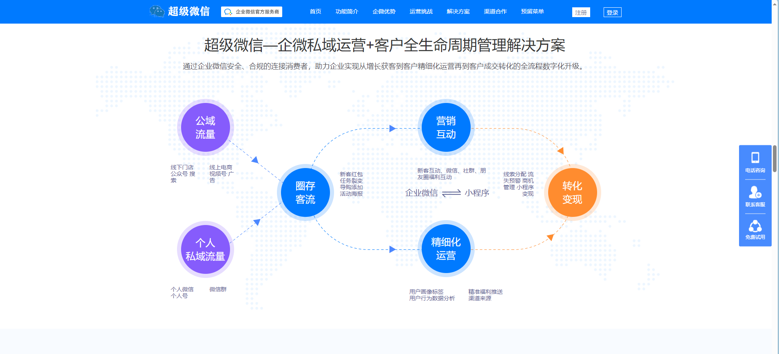Select 解决方案 in the top menu
779x354 pixels.
458,12
